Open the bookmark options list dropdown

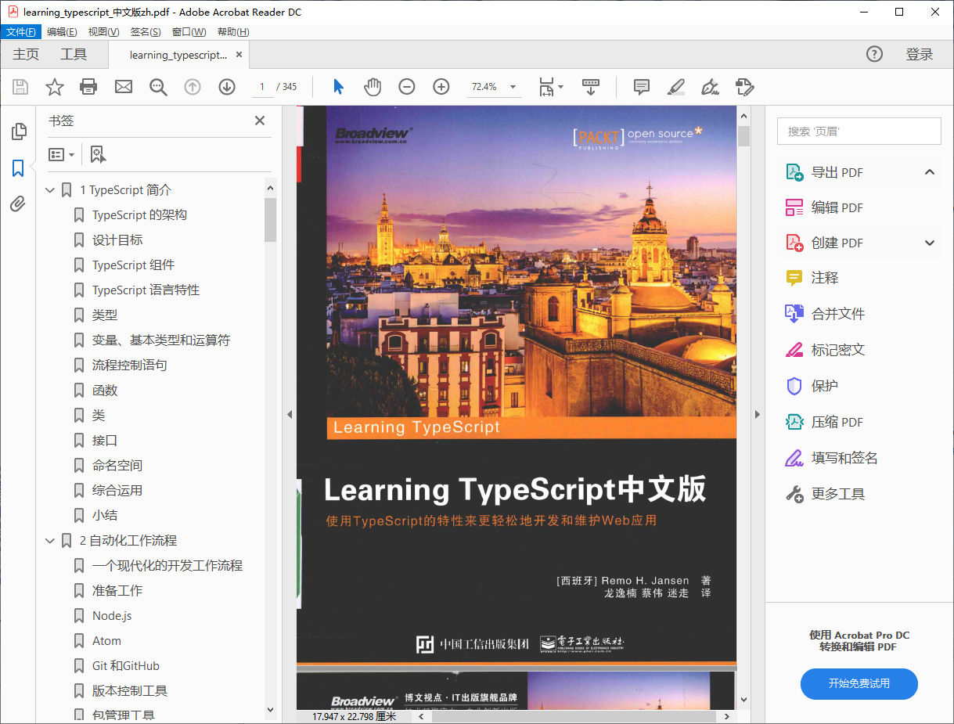tap(62, 154)
